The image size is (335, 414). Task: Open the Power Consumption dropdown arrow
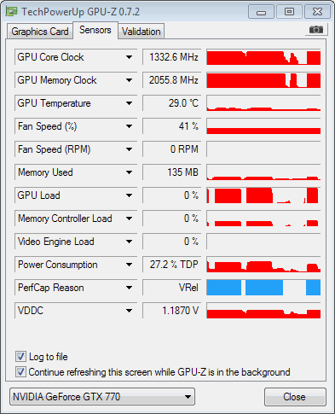pyautogui.click(x=129, y=265)
